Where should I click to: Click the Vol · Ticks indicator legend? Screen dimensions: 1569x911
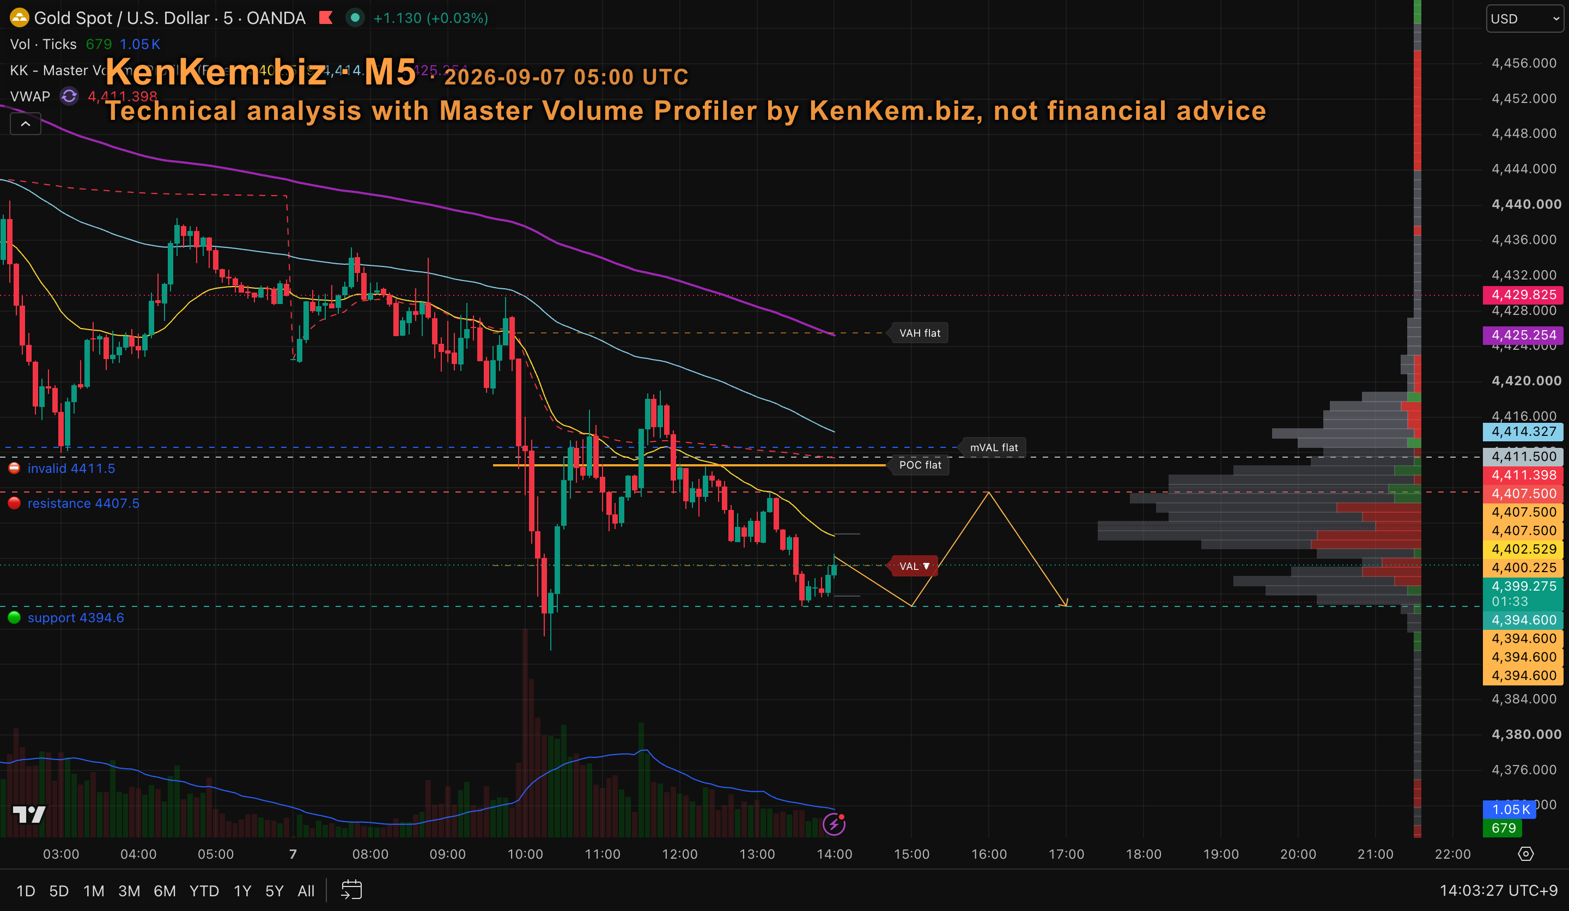(44, 44)
